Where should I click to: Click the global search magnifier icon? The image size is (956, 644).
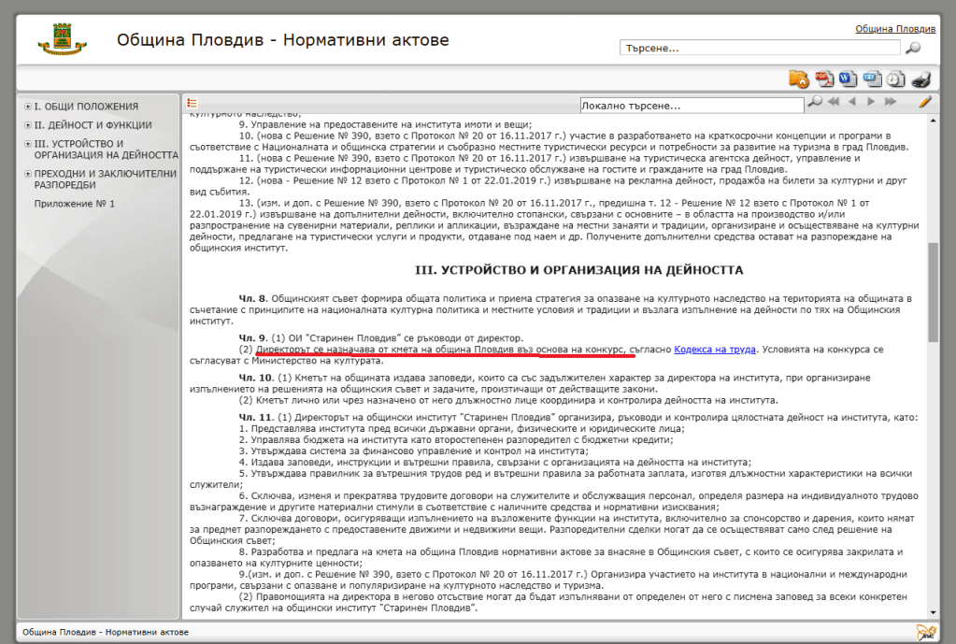[913, 48]
